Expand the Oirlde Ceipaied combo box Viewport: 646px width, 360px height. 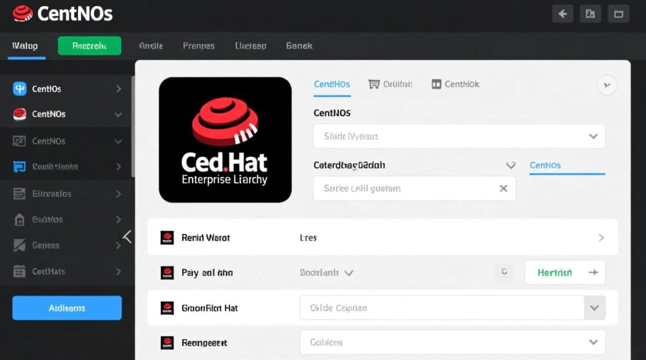point(594,308)
